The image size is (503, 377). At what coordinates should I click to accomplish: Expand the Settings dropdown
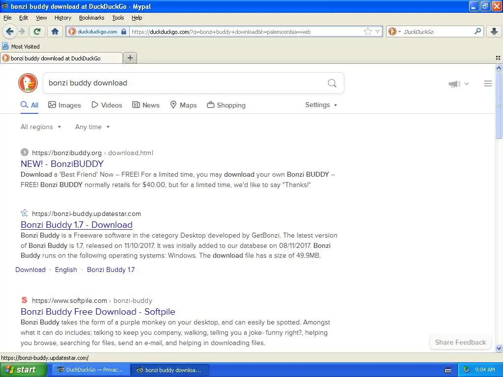click(321, 105)
